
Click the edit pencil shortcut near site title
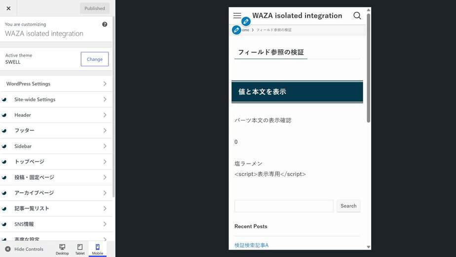pos(246,21)
